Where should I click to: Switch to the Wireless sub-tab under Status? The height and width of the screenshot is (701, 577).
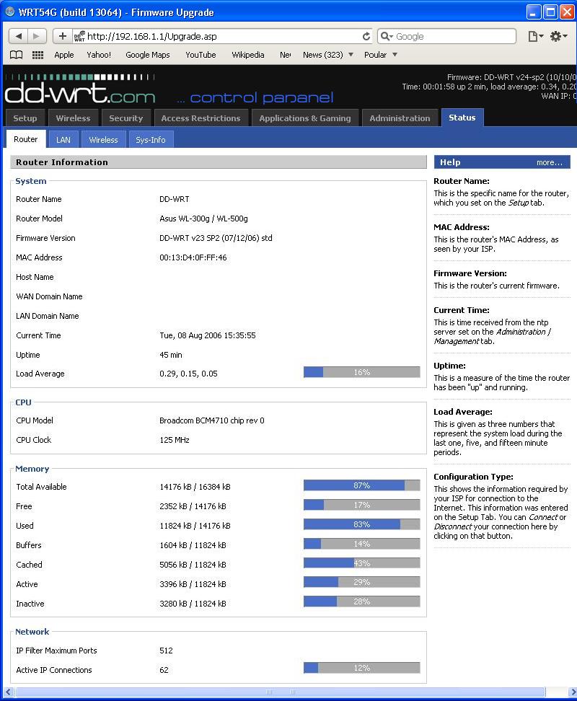pos(103,139)
